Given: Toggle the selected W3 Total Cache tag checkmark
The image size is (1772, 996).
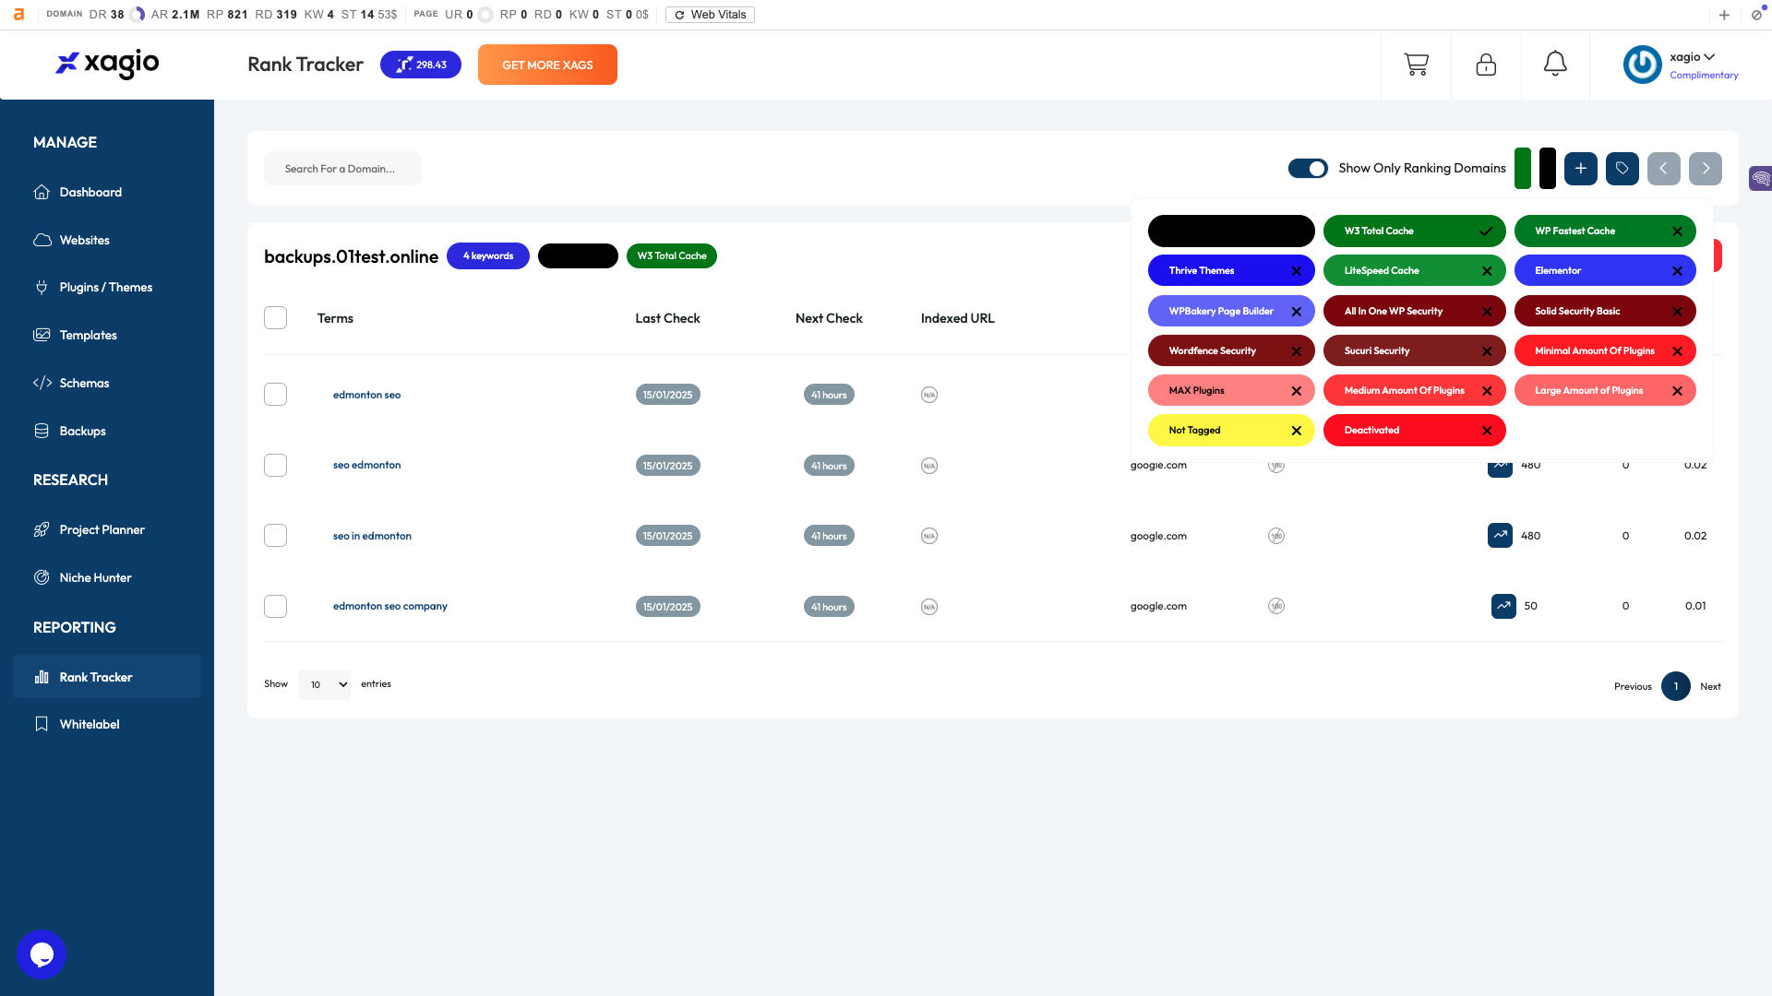Looking at the screenshot, I should click(1486, 231).
